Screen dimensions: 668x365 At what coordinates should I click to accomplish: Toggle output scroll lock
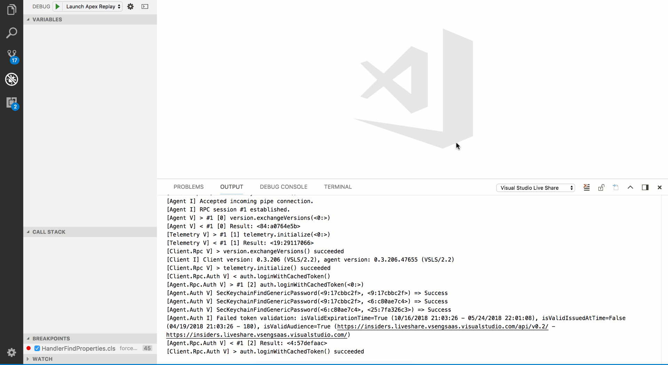tap(601, 187)
